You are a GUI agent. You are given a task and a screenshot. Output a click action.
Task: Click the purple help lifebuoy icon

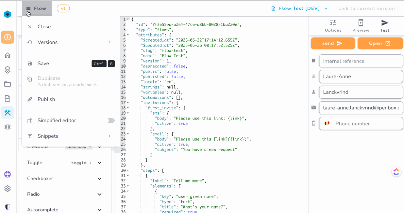[8, 174]
